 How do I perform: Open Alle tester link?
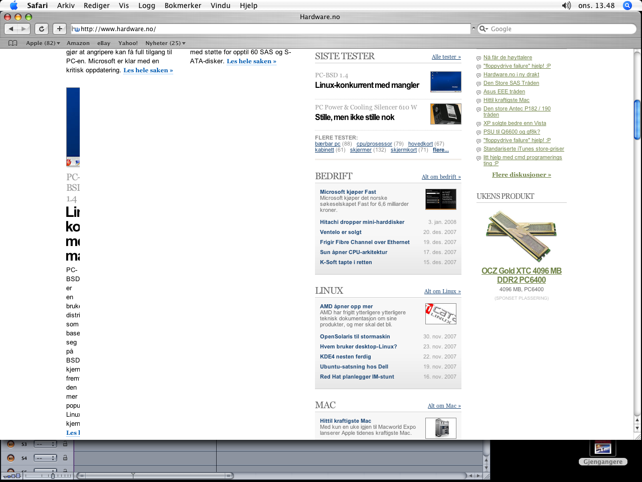[x=446, y=57]
